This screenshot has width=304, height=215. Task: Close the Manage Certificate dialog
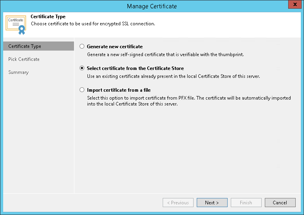(x=293, y=6)
